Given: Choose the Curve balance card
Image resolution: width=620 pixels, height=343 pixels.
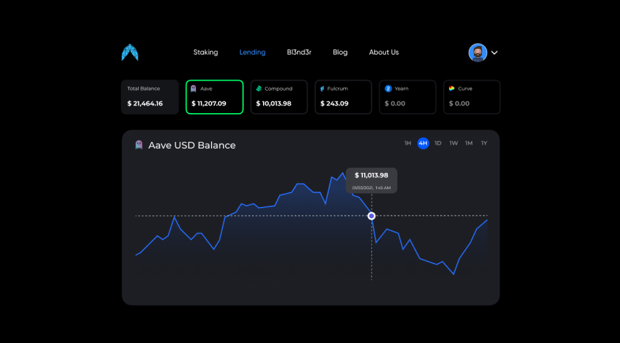Looking at the screenshot, I should (471, 97).
